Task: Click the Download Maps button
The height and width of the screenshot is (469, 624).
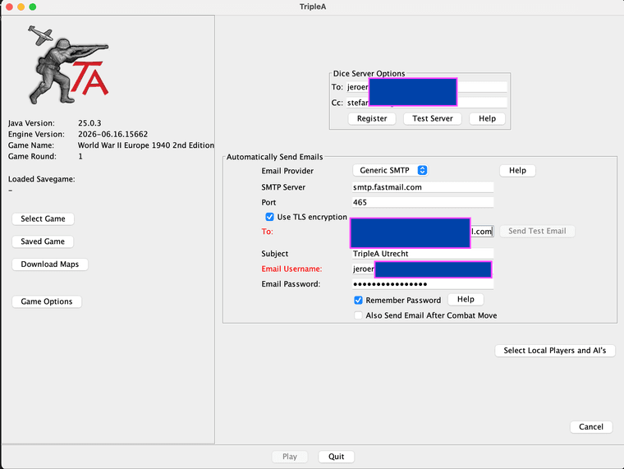Action: click(x=50, y=264)
